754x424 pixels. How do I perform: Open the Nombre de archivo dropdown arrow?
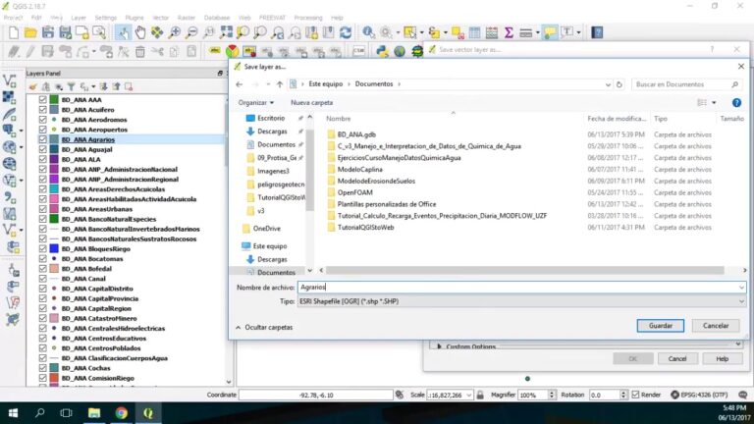pos(741,288)
